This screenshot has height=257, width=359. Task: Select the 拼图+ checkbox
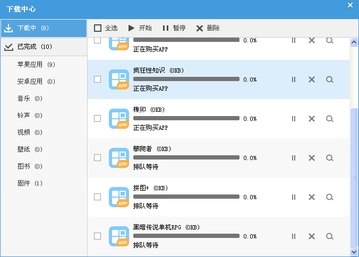pyautogui.click(x=97, y=197)
